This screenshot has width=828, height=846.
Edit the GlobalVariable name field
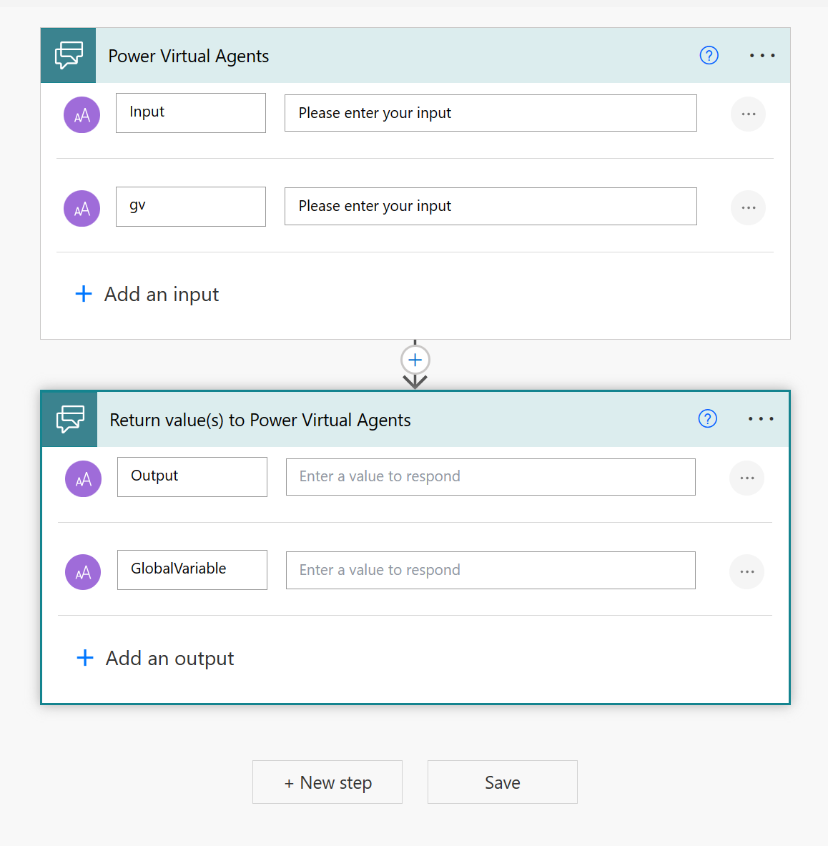click(192, 570)
